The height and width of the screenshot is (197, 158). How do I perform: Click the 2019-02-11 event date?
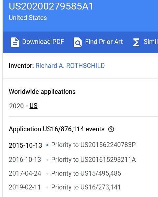(x=25, y=187)
